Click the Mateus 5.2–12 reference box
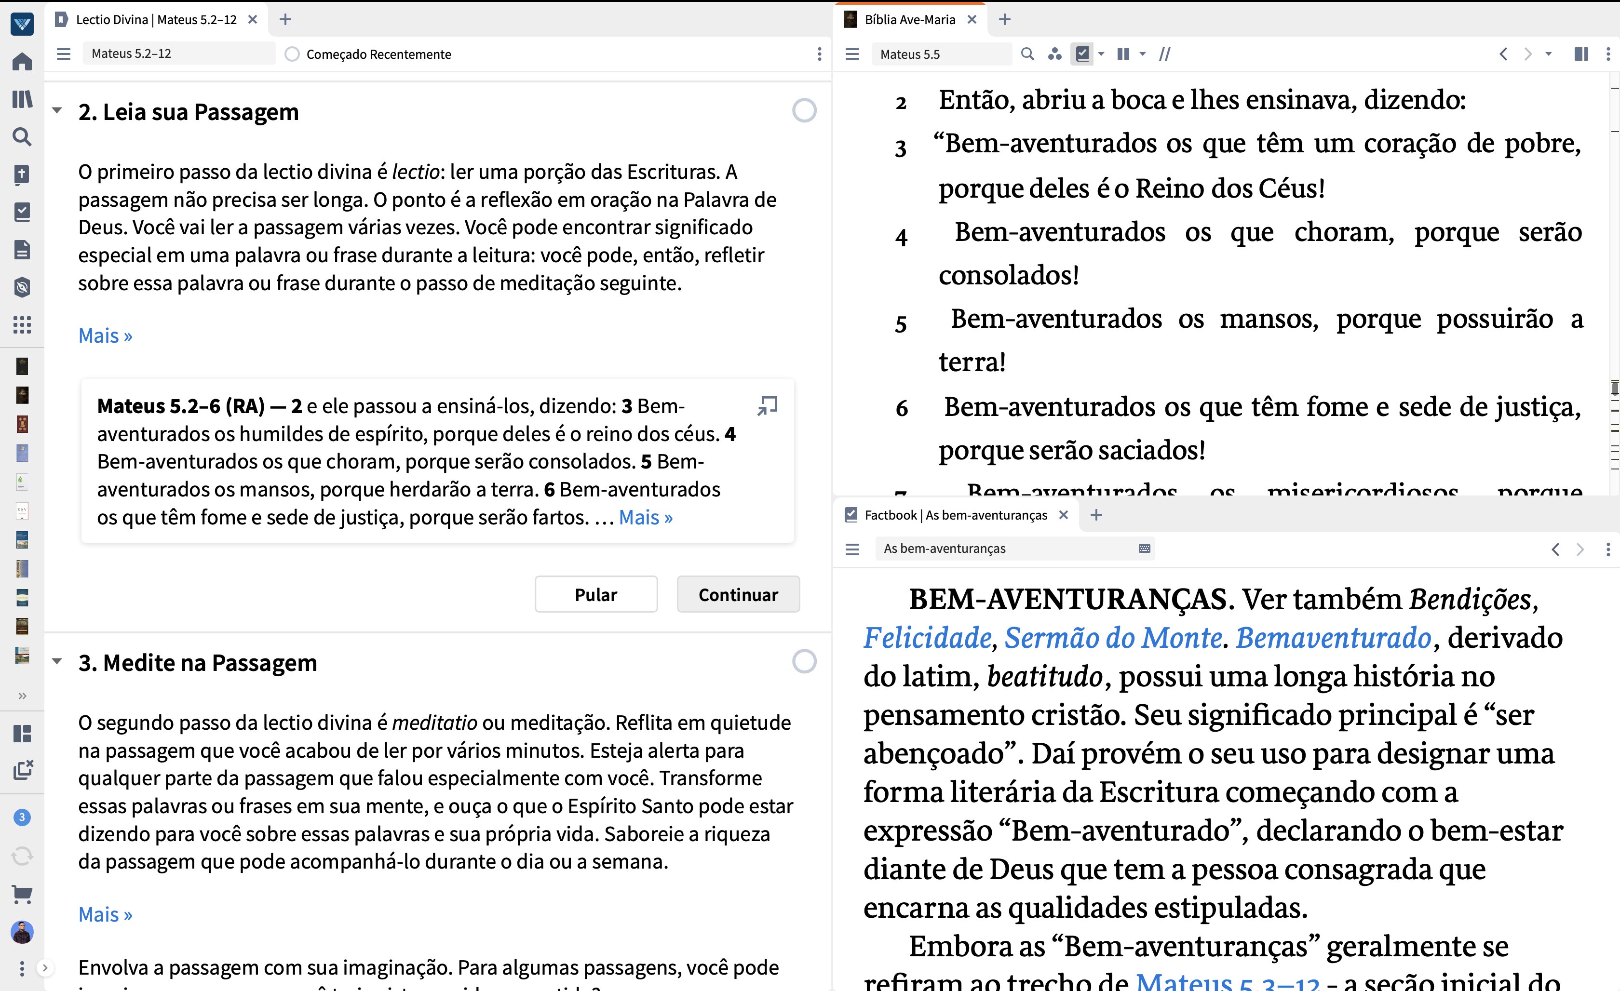Screen dimensions: 1620x991 coord(179,54)
